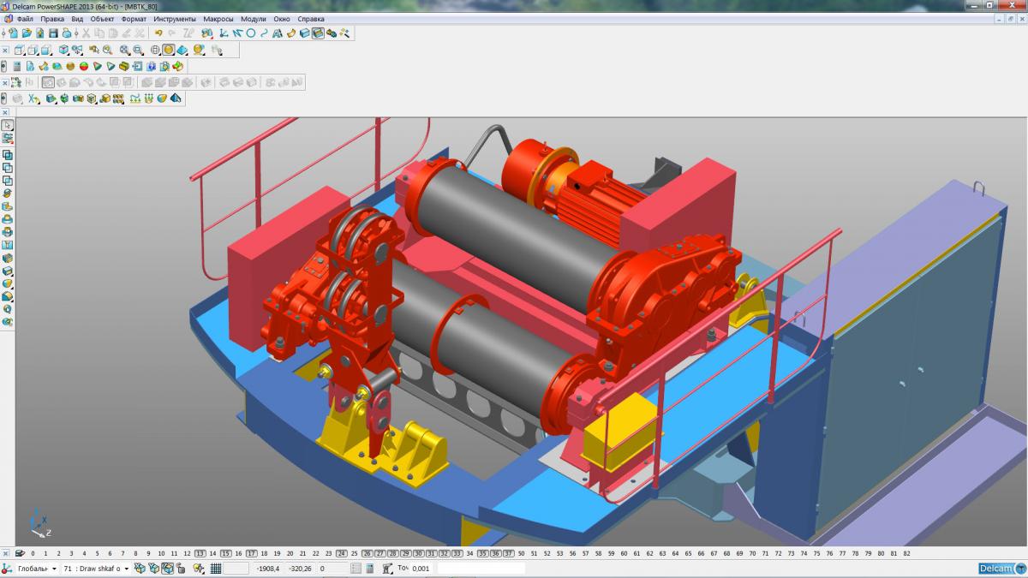
Task: Turn on level 20
Action: tap(290, 554)
